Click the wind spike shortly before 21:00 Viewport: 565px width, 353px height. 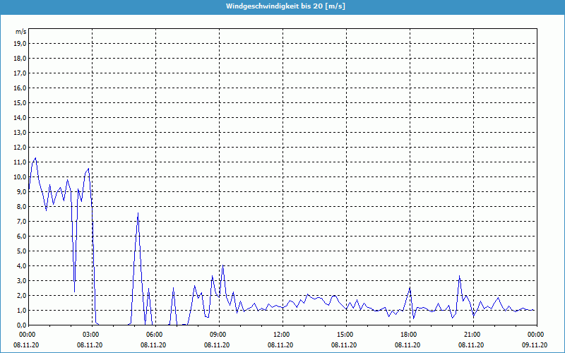point(459,276)
